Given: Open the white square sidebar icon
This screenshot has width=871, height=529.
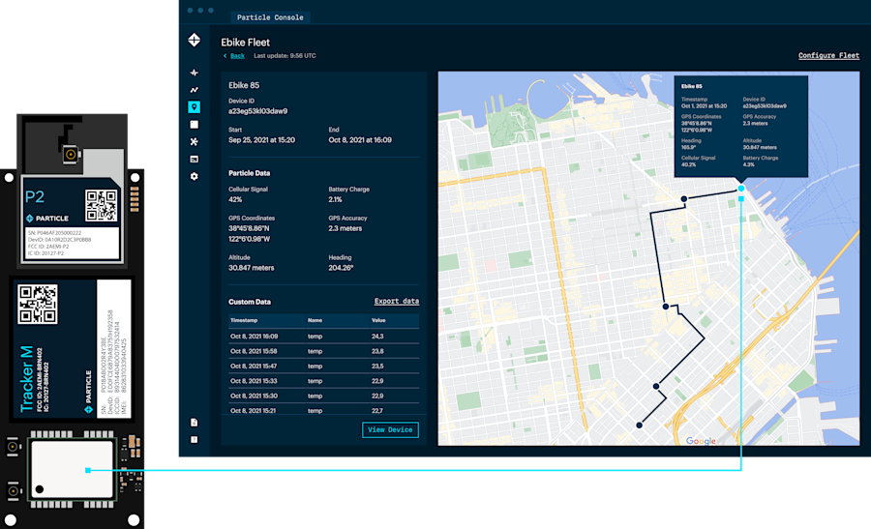Looking at the screenshot, I should coord(194,125).
